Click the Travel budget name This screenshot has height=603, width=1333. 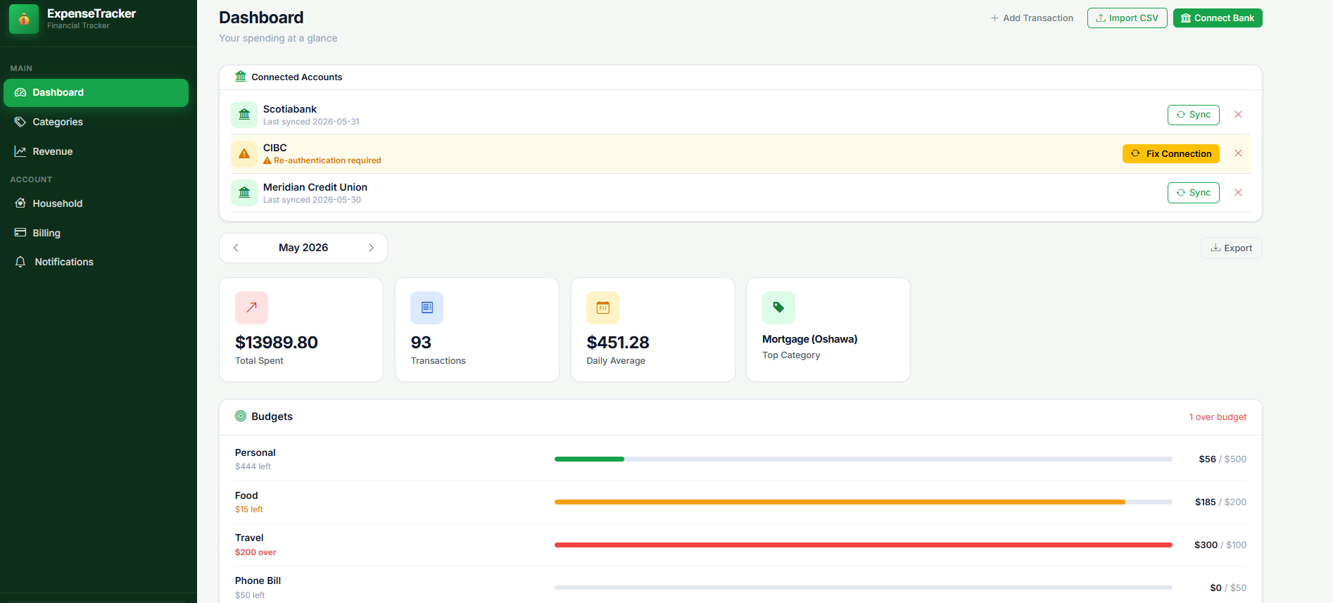249,538
